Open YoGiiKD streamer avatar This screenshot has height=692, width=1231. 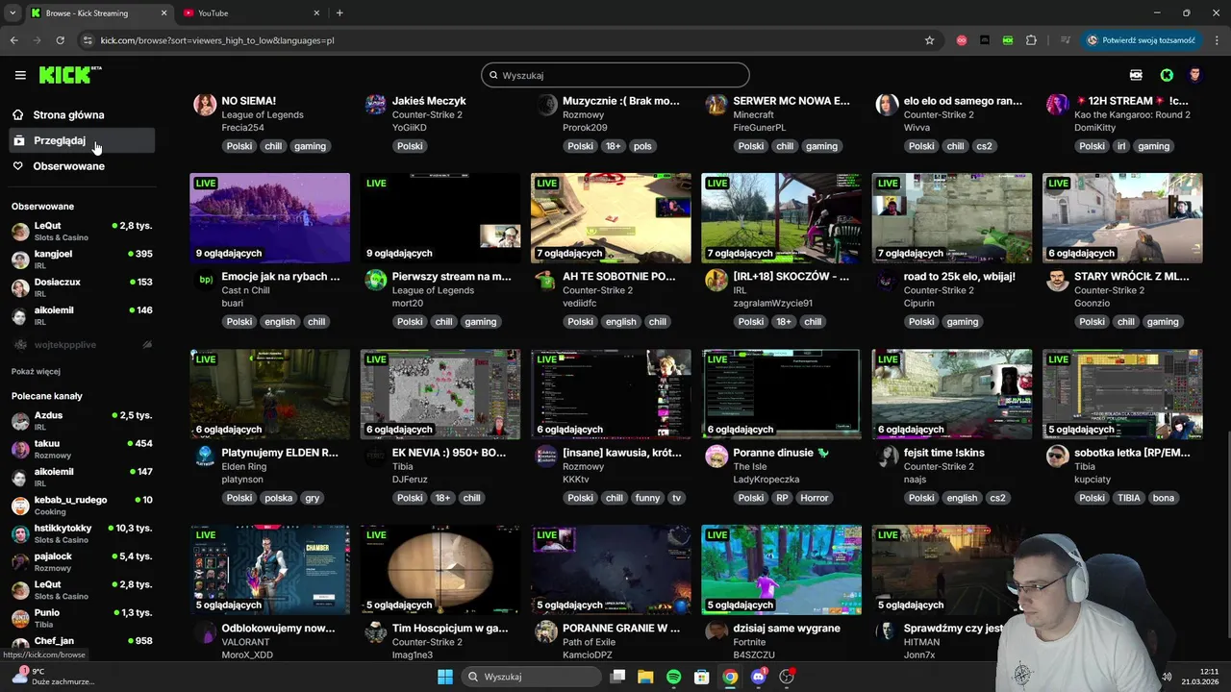(375, 105)
